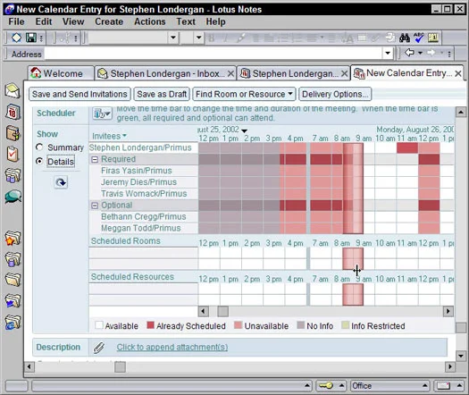Open the Invitees dropdown
Image resolution: width=469 pixels, height=395 pixels.
pos(109,136)
